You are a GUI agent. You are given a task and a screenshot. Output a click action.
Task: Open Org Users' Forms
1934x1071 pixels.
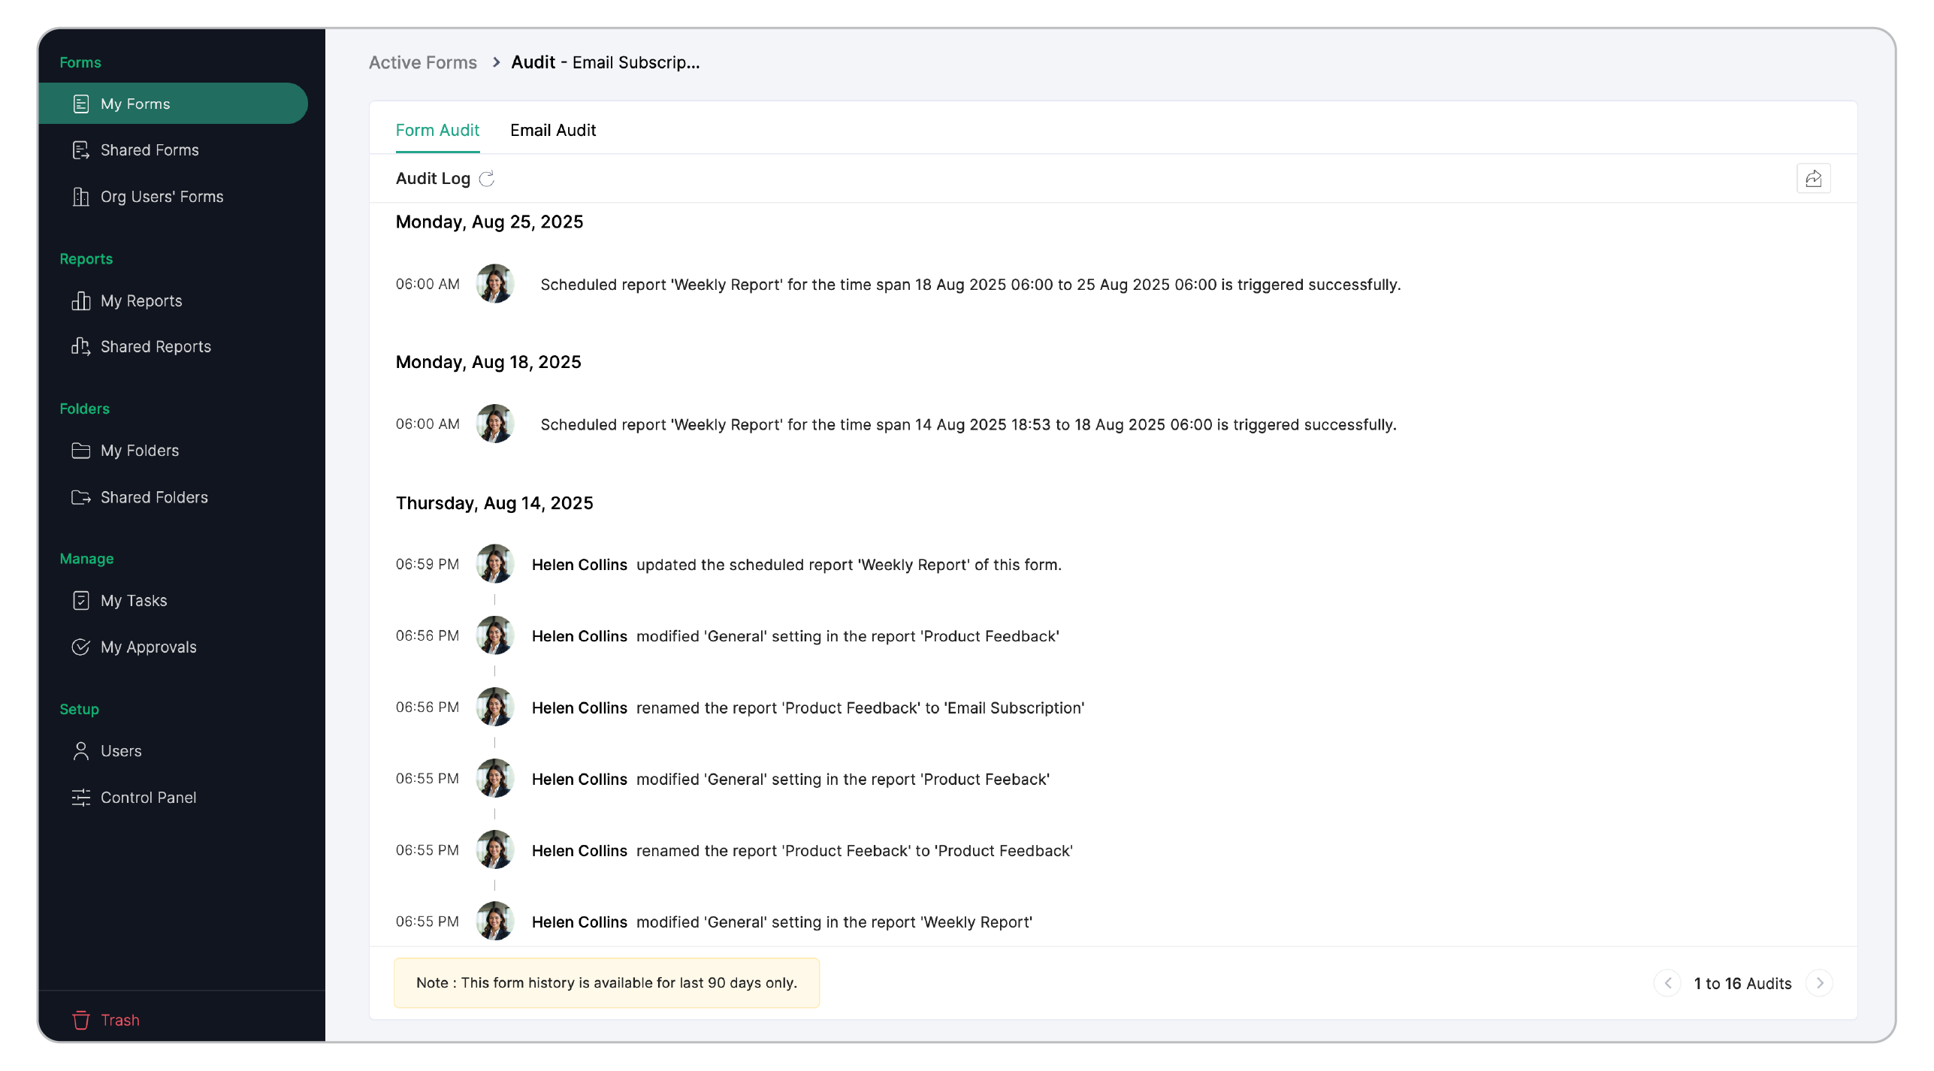[x=161, y=197]
